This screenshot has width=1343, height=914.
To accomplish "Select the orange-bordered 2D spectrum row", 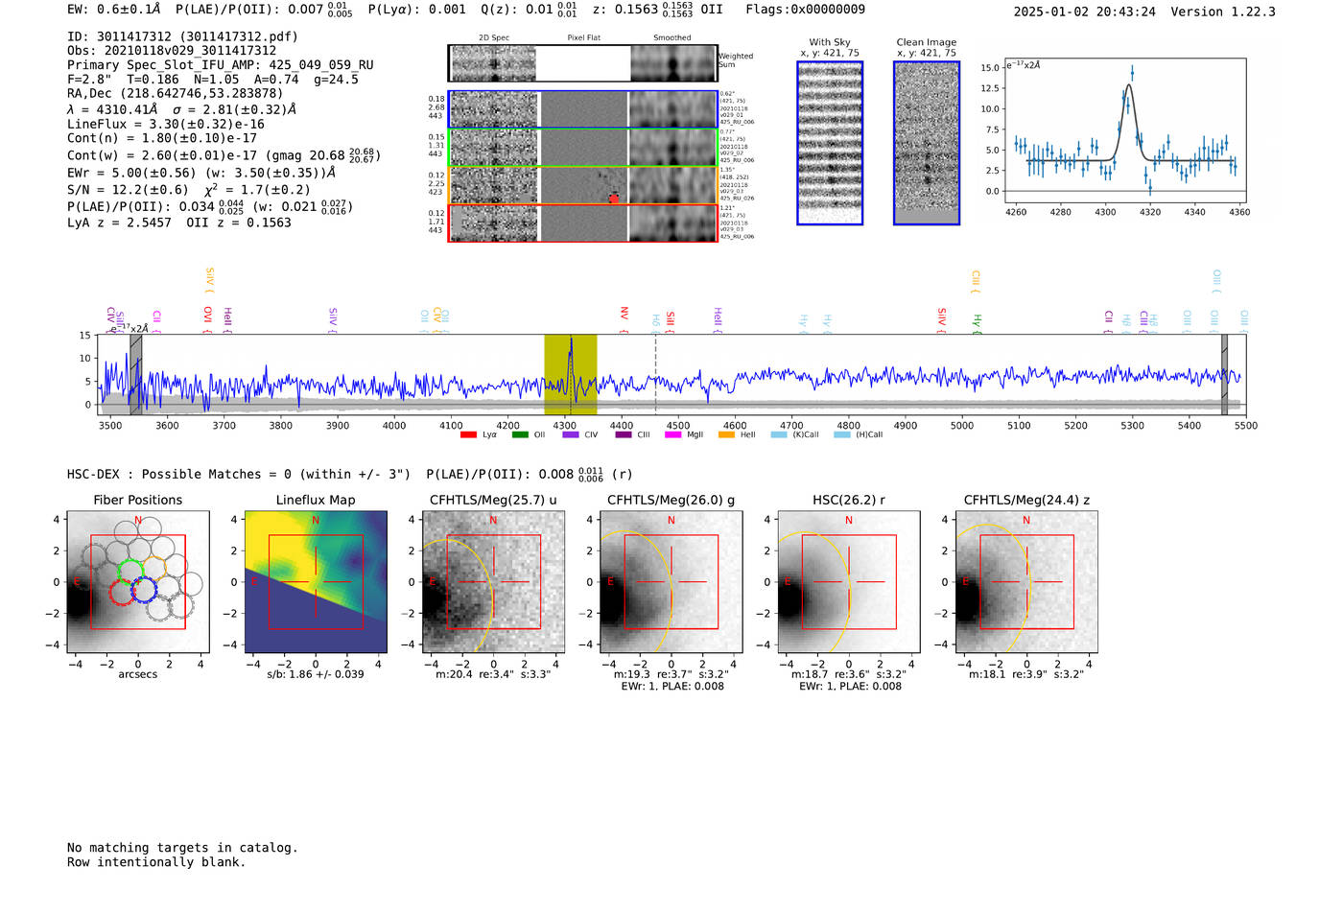I will click(x=583, y=185).
